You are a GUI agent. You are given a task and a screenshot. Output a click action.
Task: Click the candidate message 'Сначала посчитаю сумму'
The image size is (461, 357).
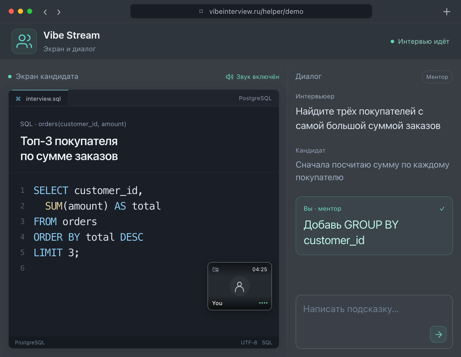click(x=372, y=171)
